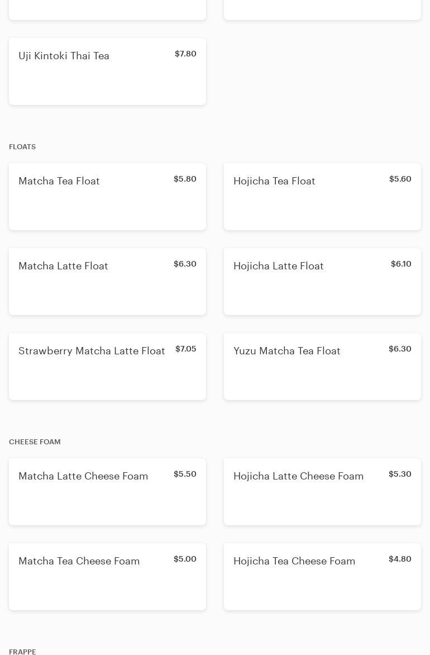This screenshot has height=655, width=430.
Task: Select the Matcha Tea Float card
Action: point(107,197)
